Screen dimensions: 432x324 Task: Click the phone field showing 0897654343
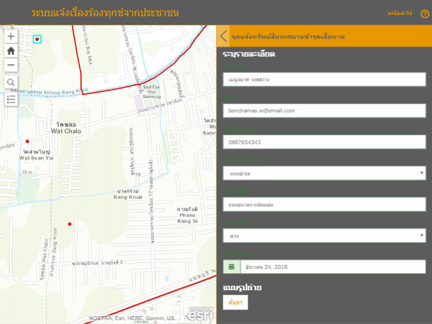pos(324,142)
